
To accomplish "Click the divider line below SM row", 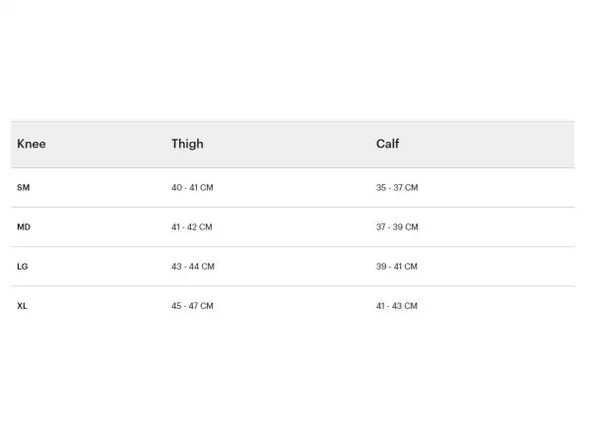I will pos(293,207).
